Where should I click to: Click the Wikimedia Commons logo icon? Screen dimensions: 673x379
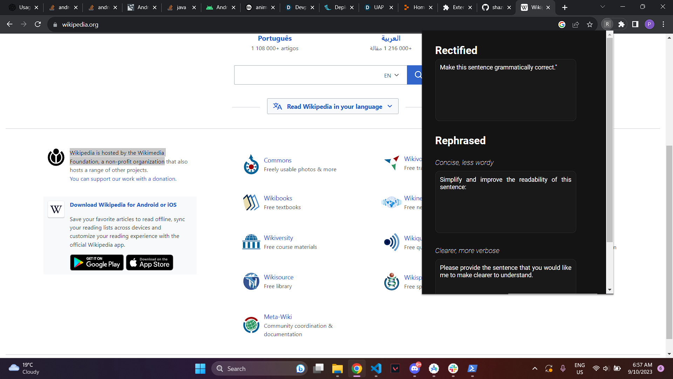click(x=251, y=165)
